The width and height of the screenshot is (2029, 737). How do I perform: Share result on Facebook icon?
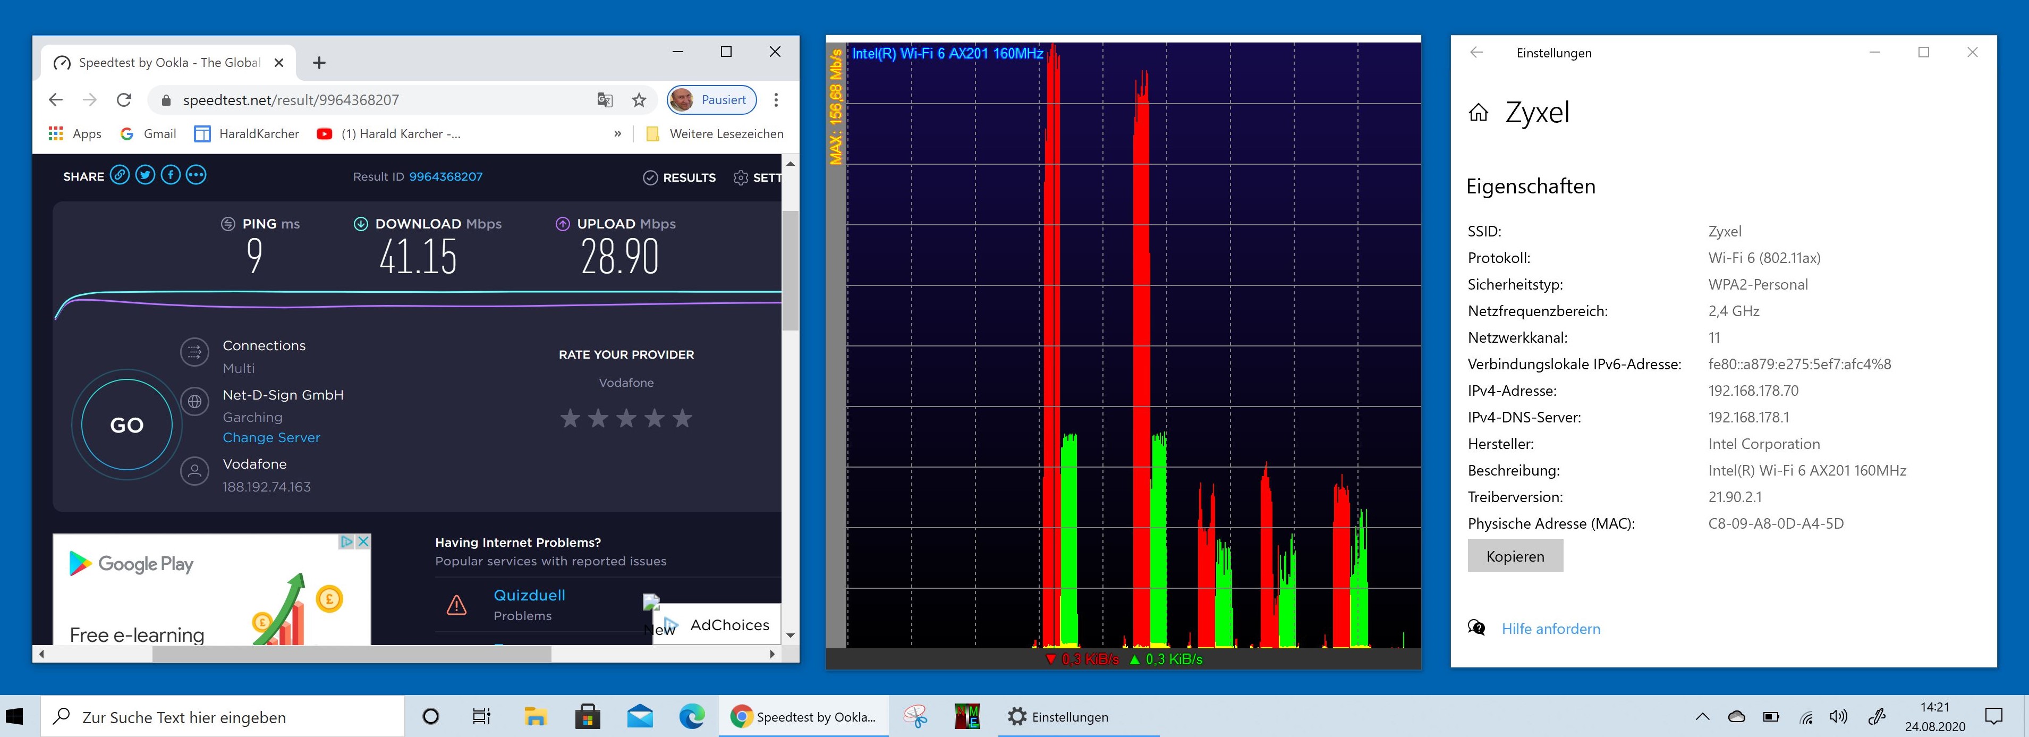(x=171, y=175)
